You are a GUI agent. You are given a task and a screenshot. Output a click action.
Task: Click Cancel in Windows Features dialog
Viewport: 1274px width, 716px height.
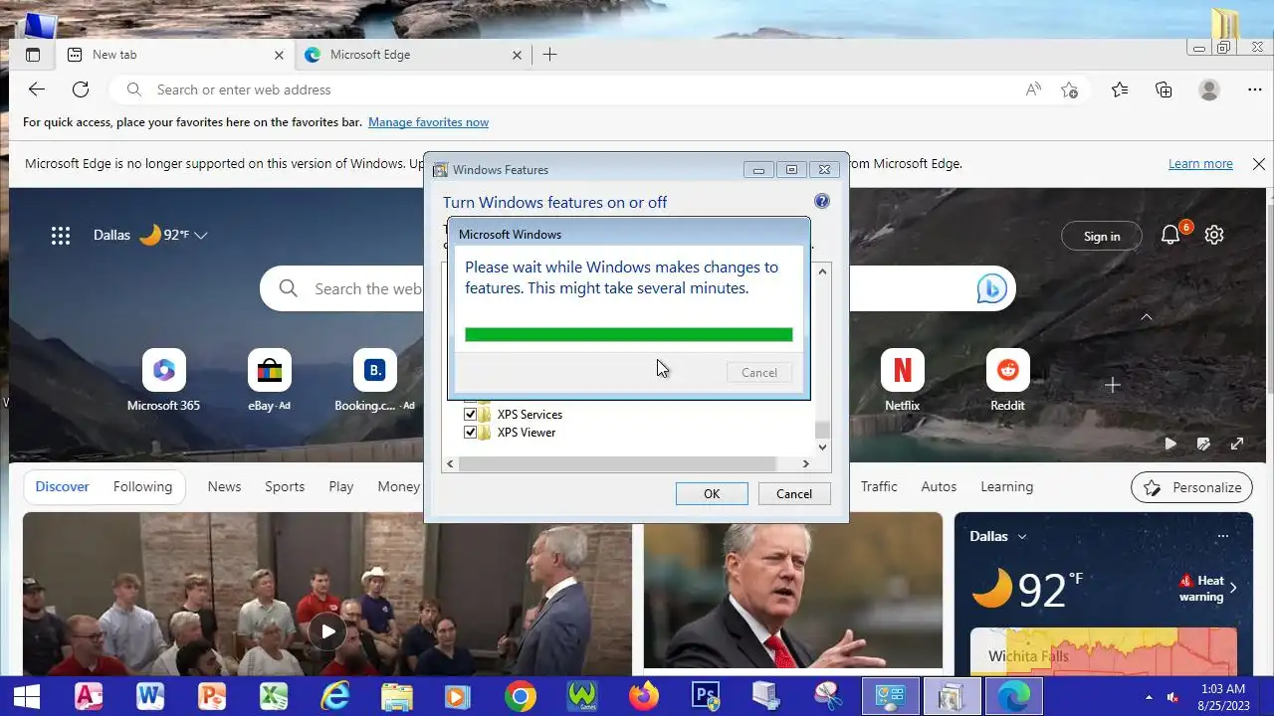point(793,493)
